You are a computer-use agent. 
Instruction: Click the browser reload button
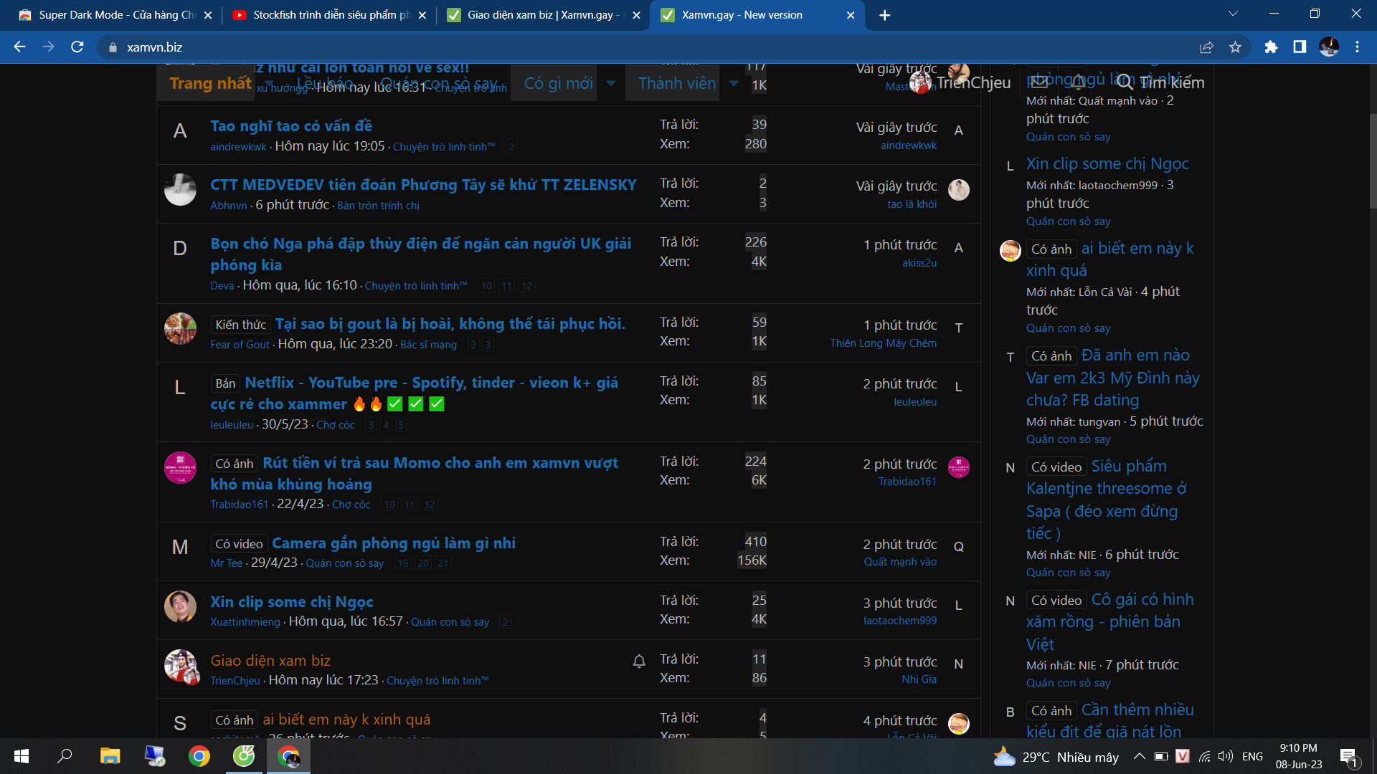(77, 47)
